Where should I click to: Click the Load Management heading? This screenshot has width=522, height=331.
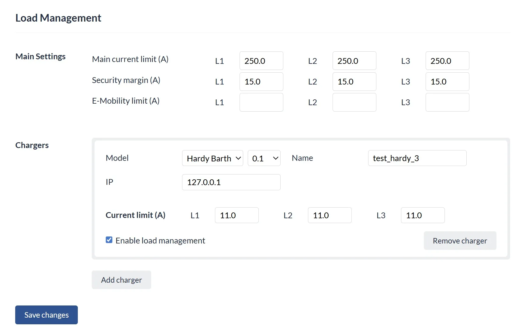click(x=58, y=18)
